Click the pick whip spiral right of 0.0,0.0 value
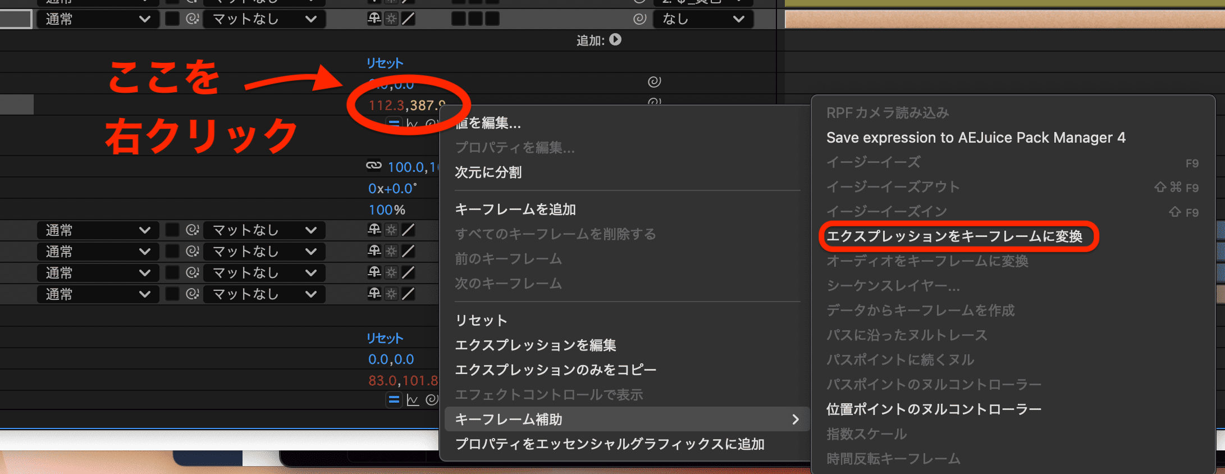 [654, 82]
